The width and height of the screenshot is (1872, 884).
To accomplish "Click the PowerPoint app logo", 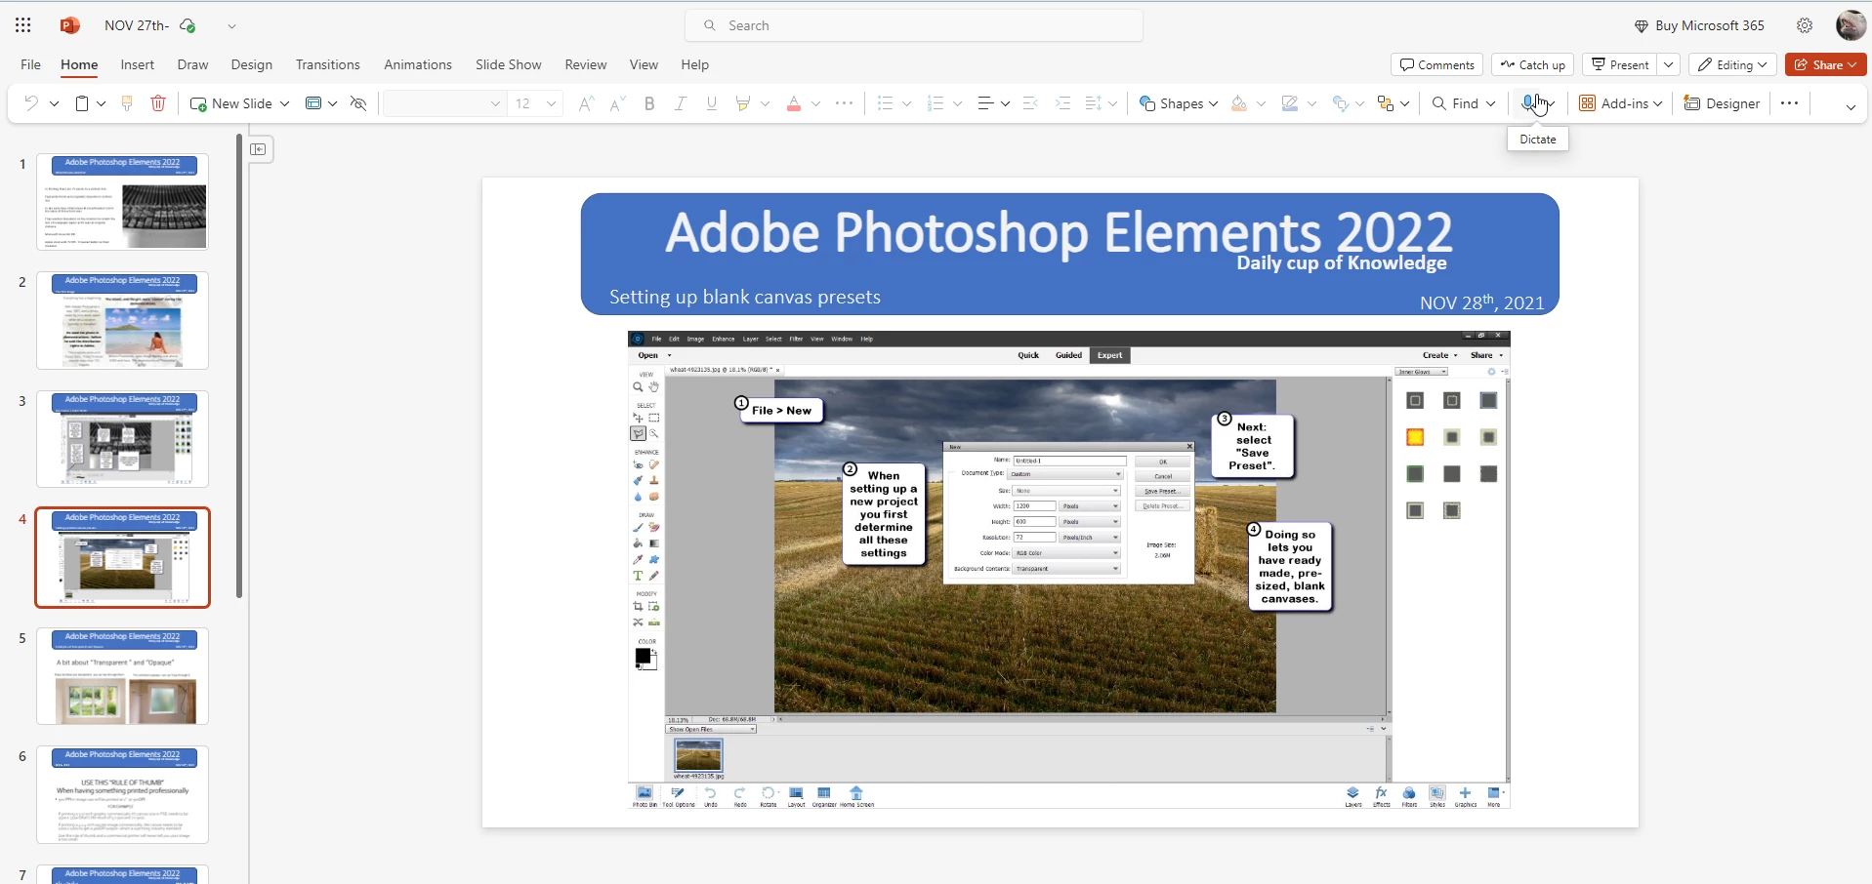I will click(x=69, y=25).
